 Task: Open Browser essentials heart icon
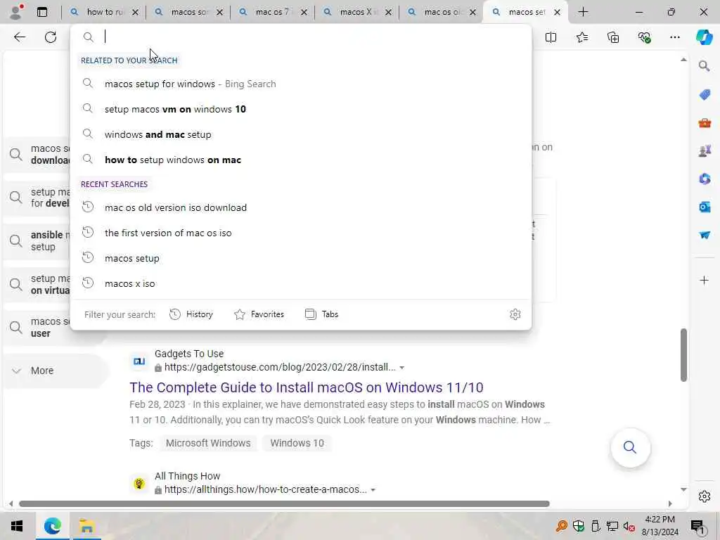pyautogui.click(x=644, y=37)
